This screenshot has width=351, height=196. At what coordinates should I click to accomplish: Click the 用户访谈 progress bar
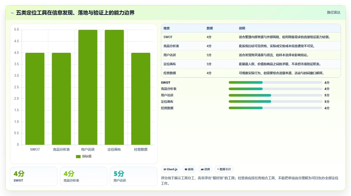[276, 95]
